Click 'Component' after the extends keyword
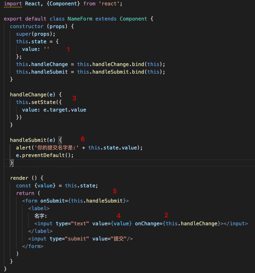Viewport: 255px width, 273px height. coord(133,19)
